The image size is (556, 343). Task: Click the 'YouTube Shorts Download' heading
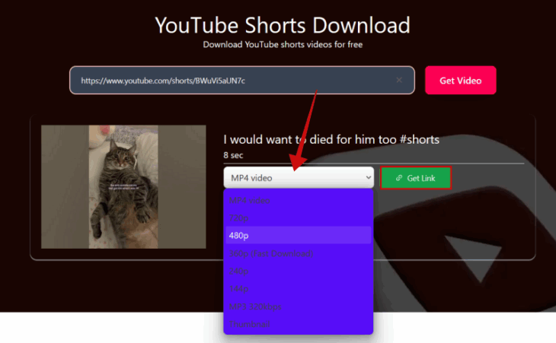click(x=283, y=25)
